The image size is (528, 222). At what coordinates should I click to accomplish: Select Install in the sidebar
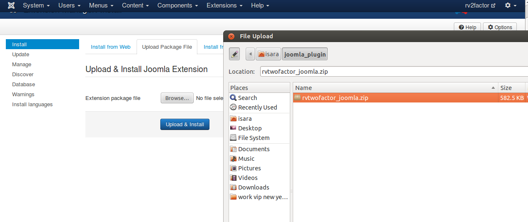point(42,44)
